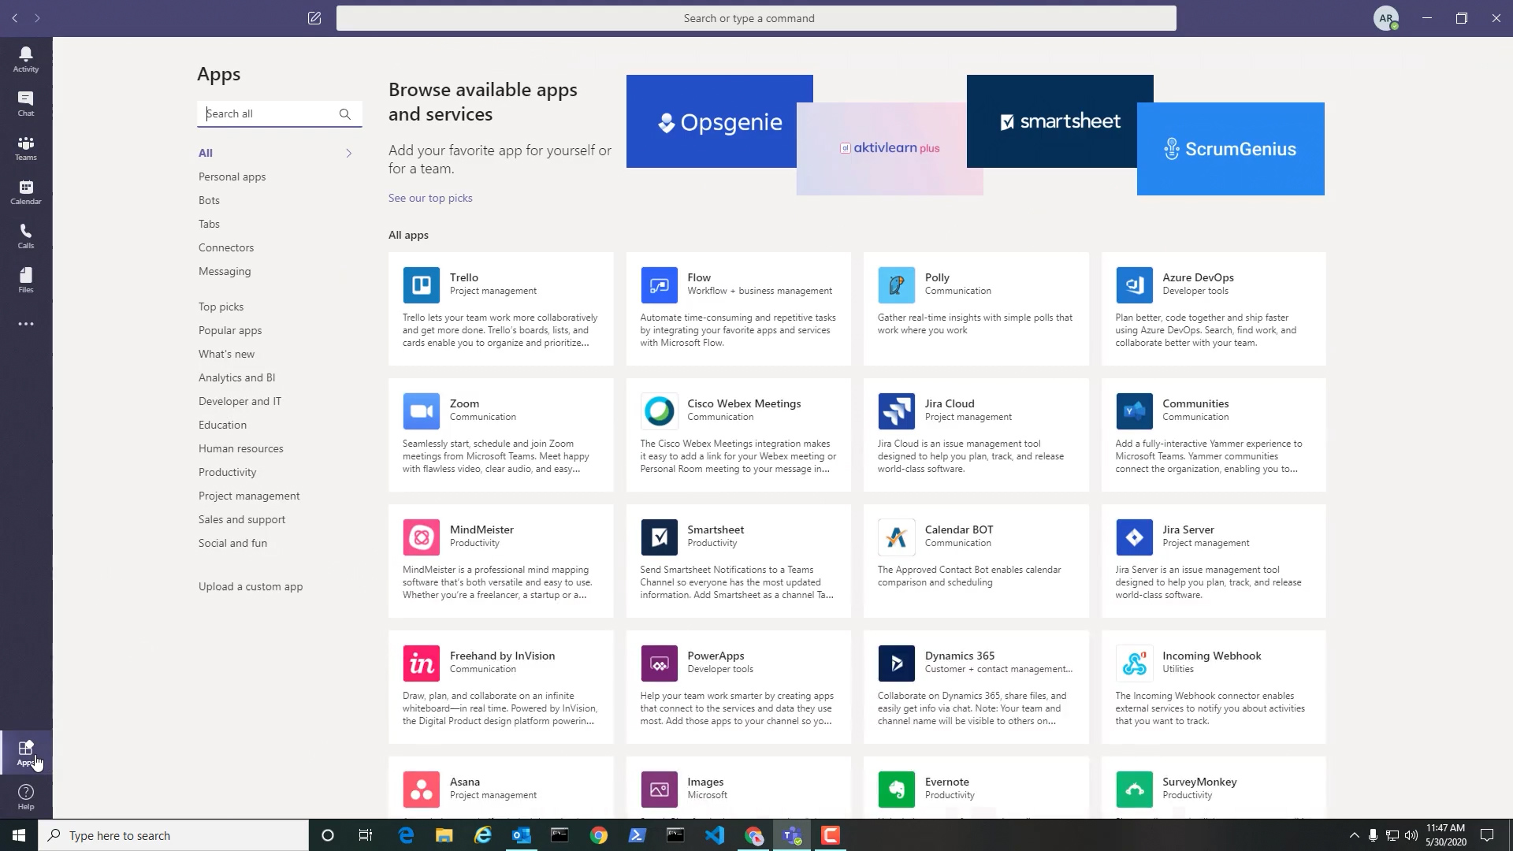
Task: Open the AR profile avatar menu
Action: 1385,18
